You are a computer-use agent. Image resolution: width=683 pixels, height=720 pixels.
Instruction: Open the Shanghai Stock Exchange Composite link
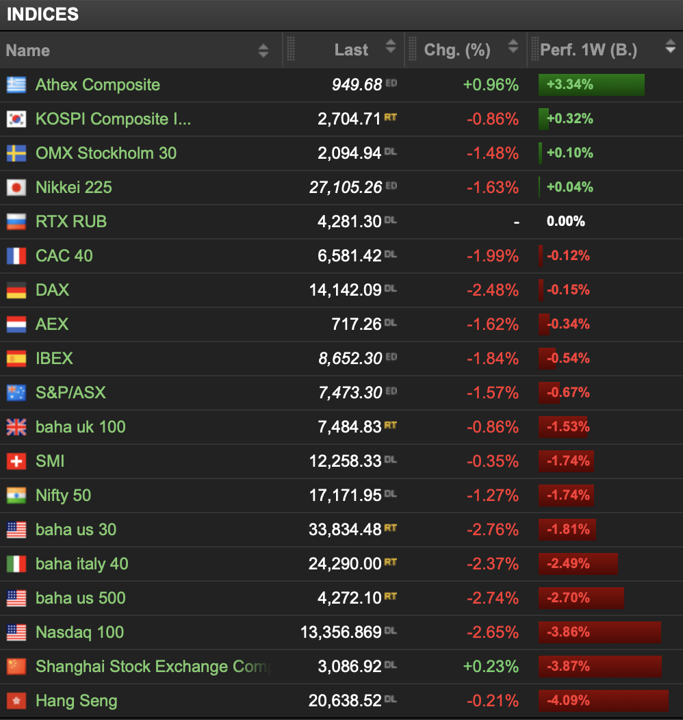154,667
